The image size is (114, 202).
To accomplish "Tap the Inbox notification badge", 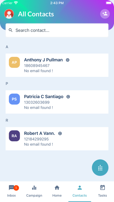I will click(x=16, y=188).
